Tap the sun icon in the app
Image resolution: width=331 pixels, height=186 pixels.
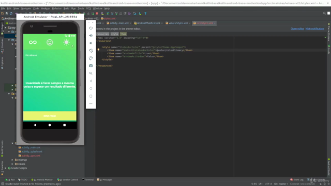click(x=67, y=42)
